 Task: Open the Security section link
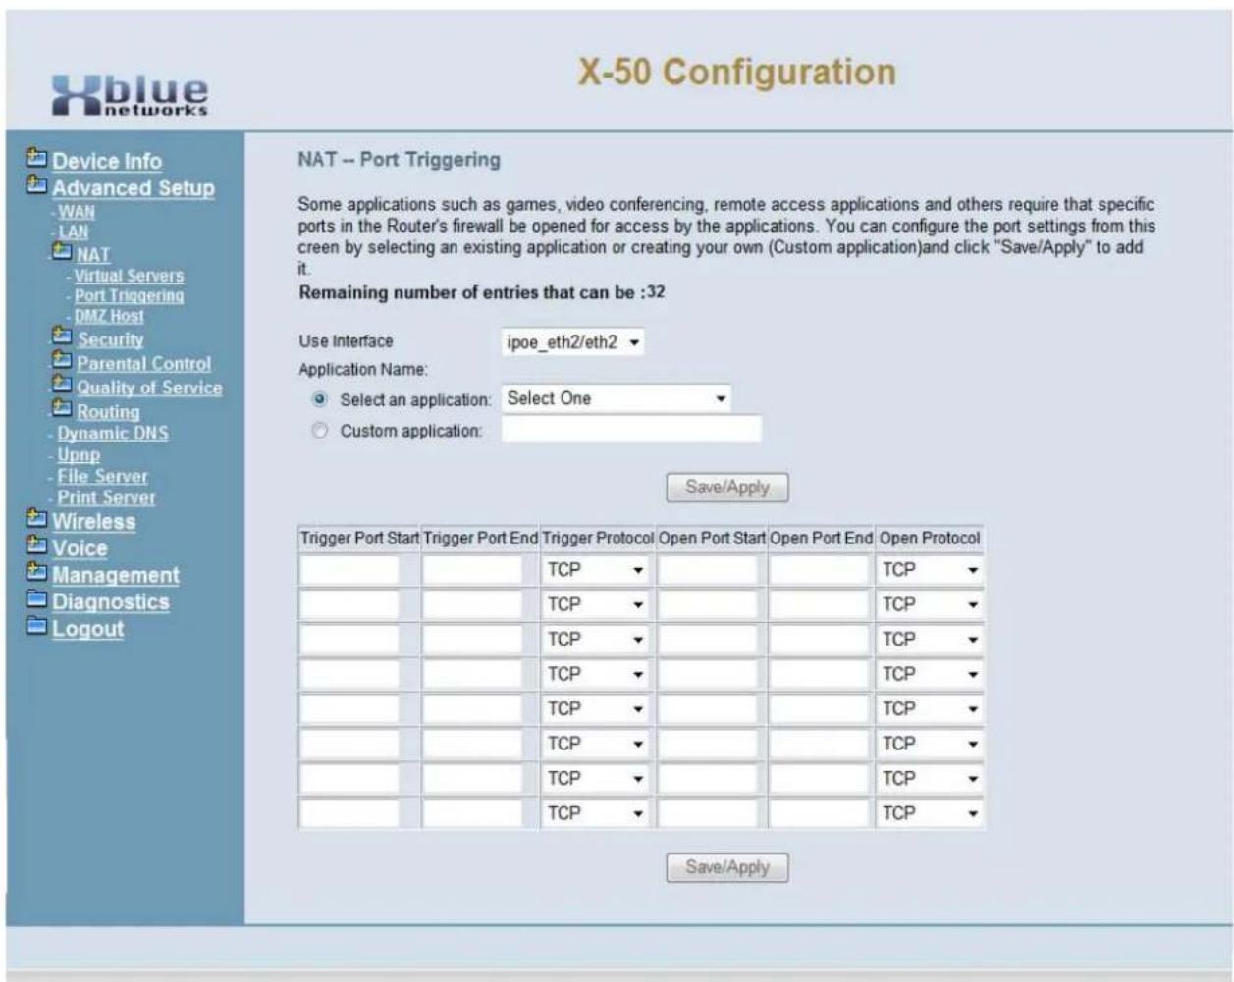click(x=110, y=339)
